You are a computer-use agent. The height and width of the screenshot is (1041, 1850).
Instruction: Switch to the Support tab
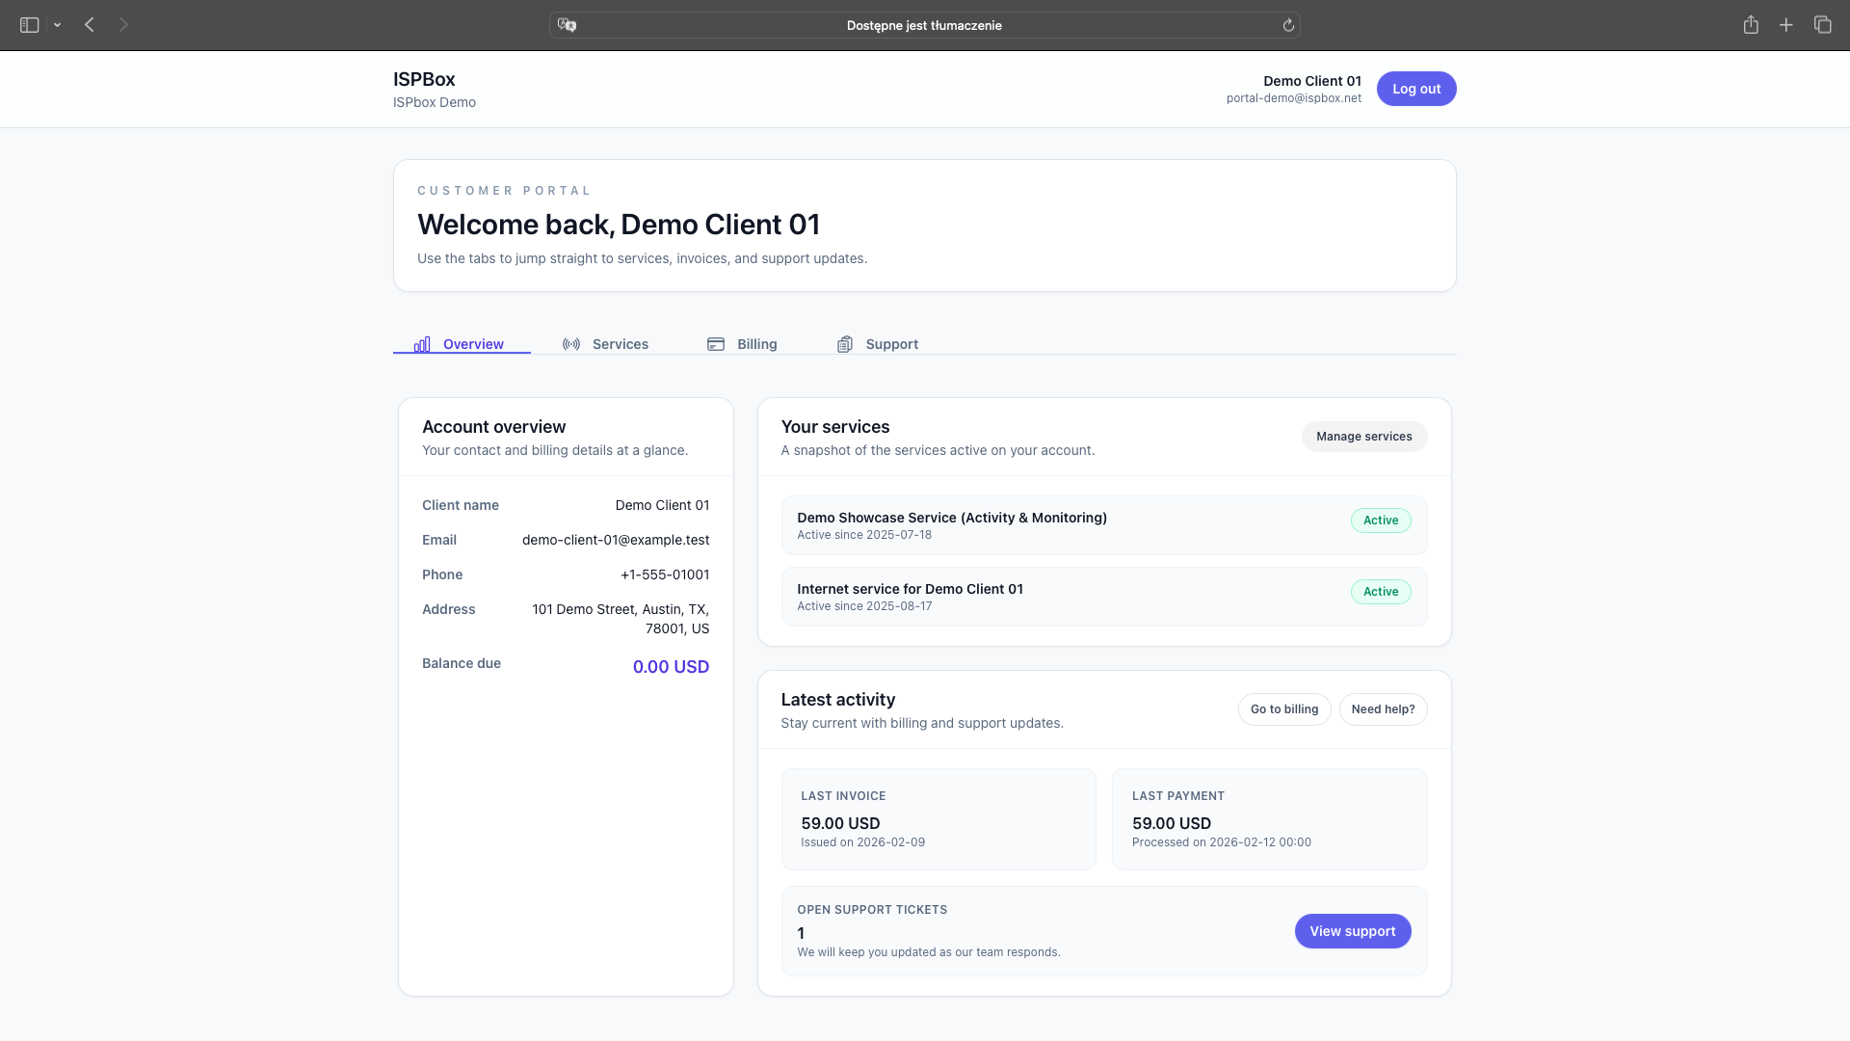[891, 343]
